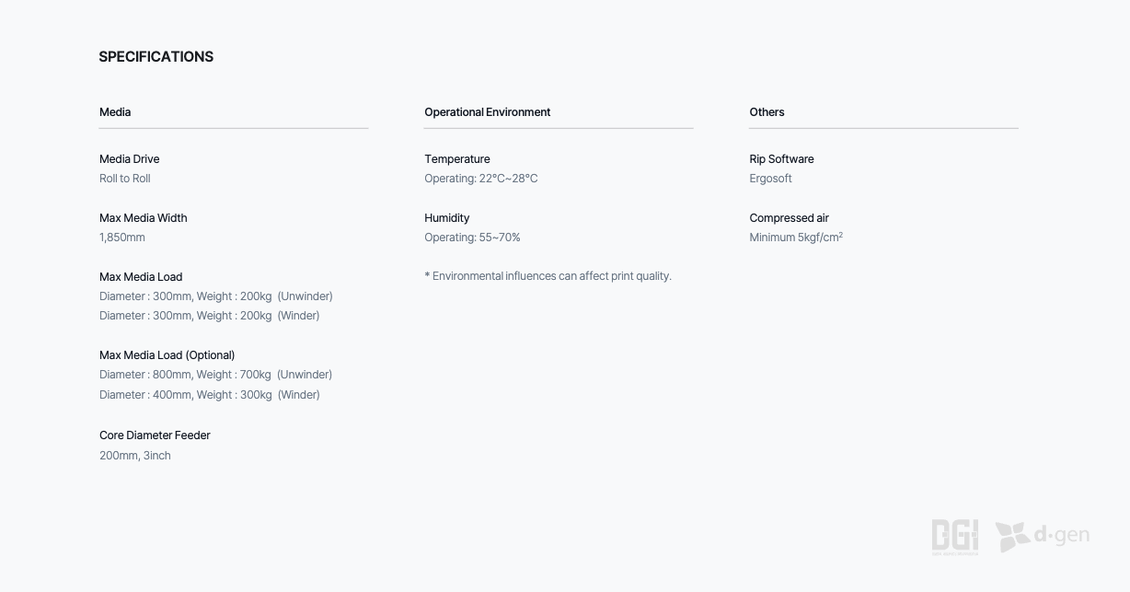
Task: Click the Roll to Roll value
Action: 125,179
